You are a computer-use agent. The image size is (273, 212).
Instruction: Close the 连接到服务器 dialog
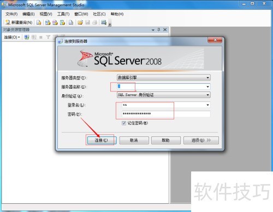click(x=215, y=40)
